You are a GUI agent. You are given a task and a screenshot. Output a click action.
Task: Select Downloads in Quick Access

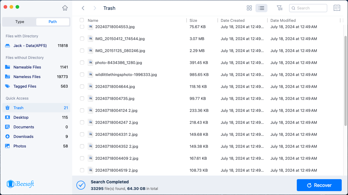pyautogui.click(x=36, y=136)
